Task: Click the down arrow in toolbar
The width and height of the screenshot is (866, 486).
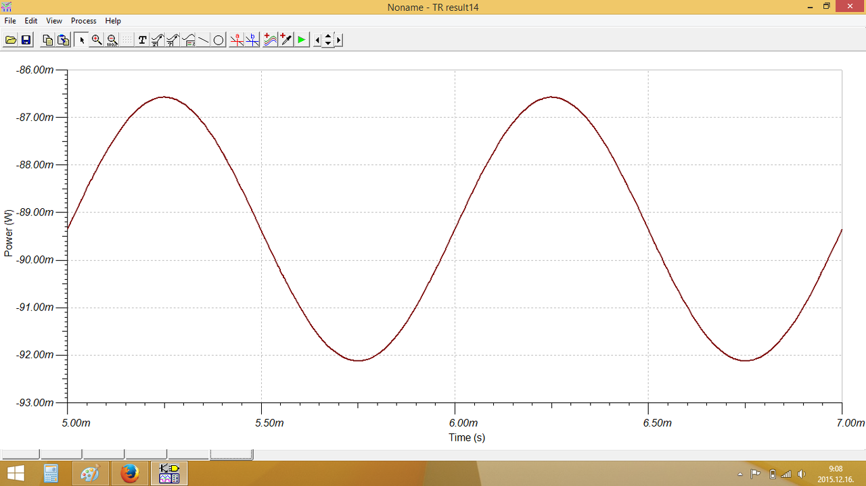Action: [x=328, y=44]
